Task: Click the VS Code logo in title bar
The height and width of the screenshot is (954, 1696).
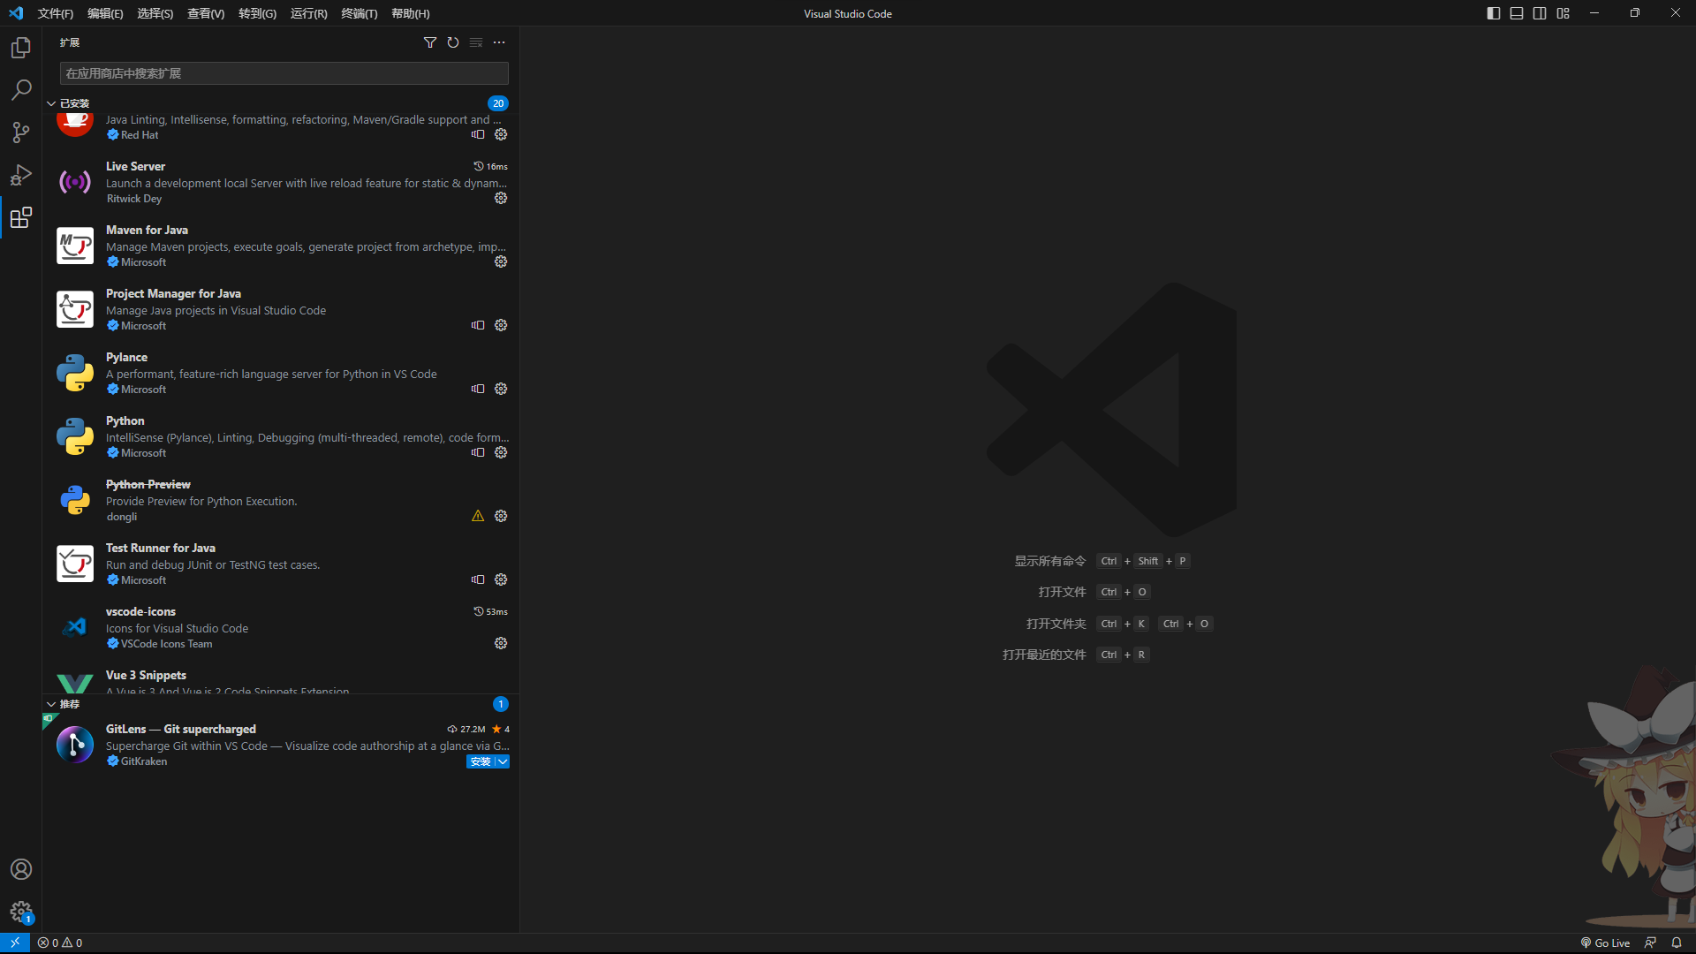Action: [16, 13]
